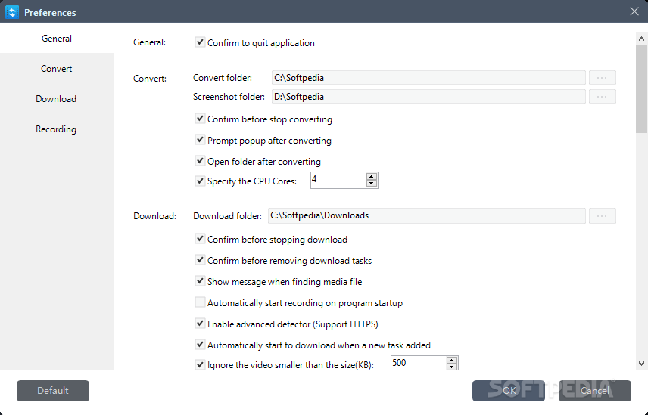The width and height of the screenshot is (648, 415).
Task: Click into the CPU Cores number field
Action: (x=338, y=180)
